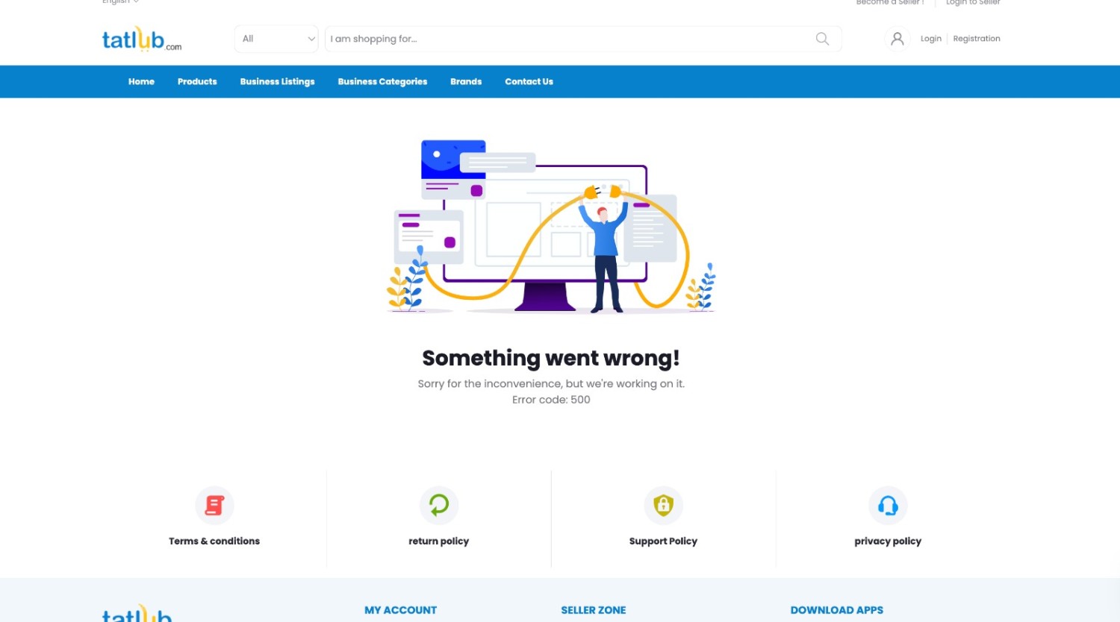
Task: Click the magnifying glass search icon
Action: coord(822,39)
